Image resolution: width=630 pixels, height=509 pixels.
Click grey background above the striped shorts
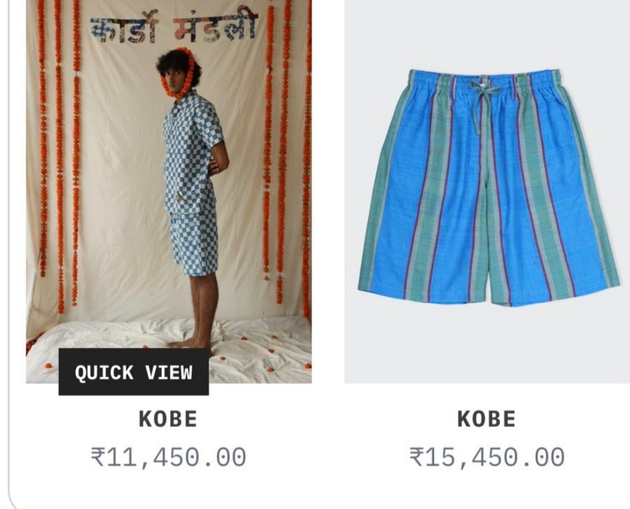487,32
